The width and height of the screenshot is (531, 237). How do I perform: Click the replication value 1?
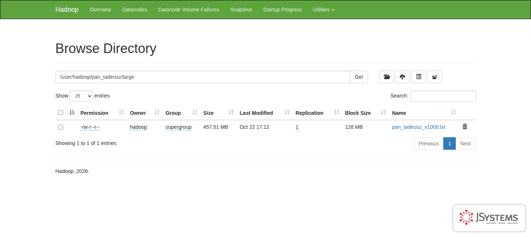point(297,127)
